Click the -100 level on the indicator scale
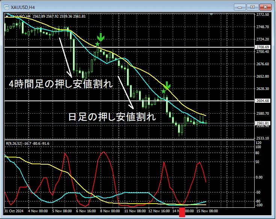Screen dimensions: 276x219 pyautogui.click(x=259, y=205)
